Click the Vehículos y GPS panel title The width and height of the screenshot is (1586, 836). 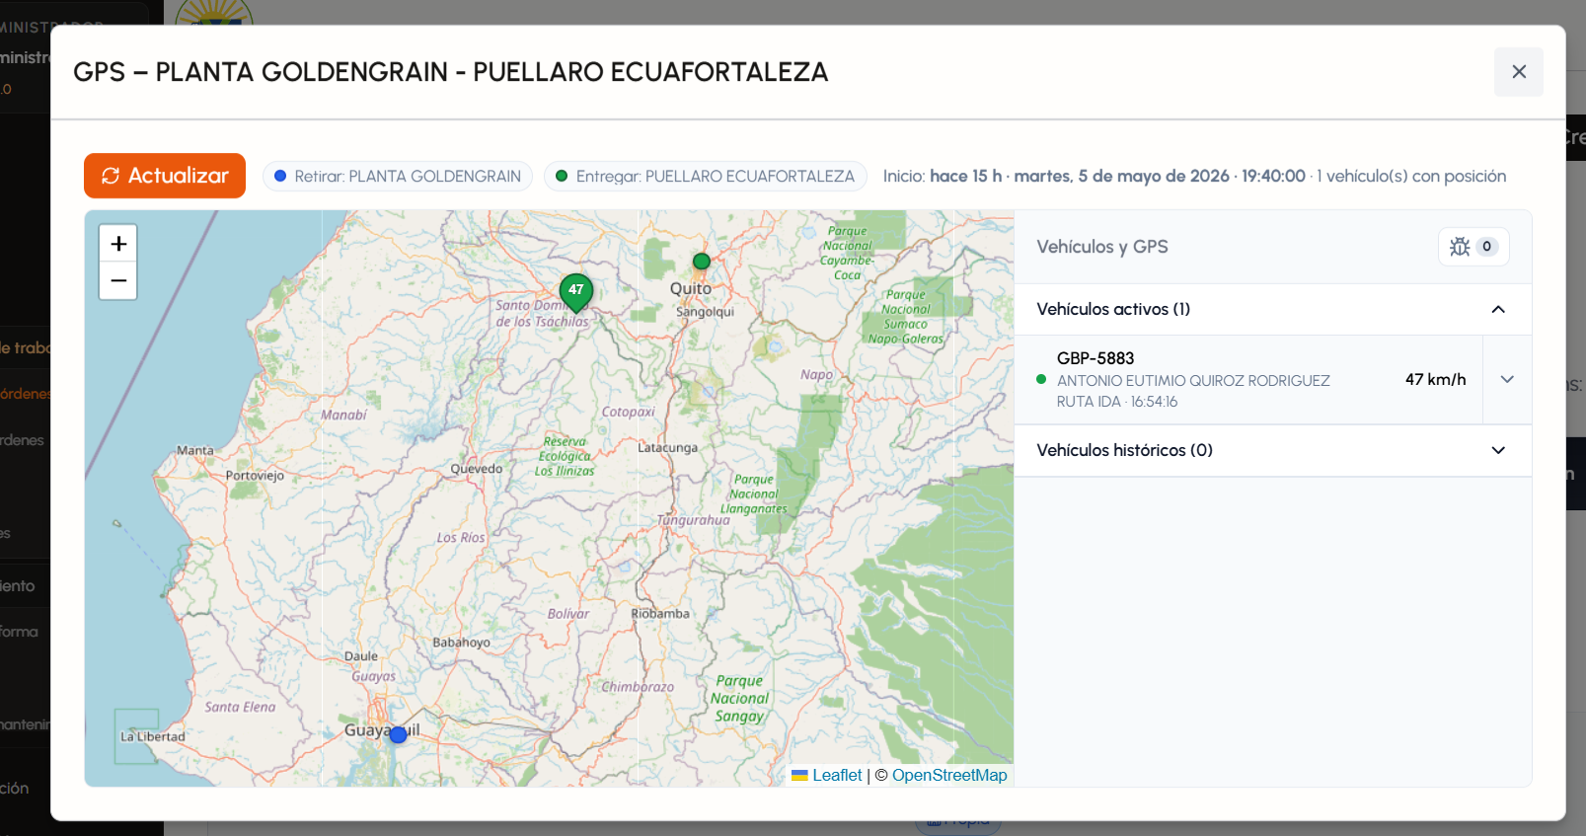[1102, 247]
